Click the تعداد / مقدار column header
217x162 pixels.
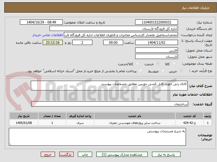point(52,116)
